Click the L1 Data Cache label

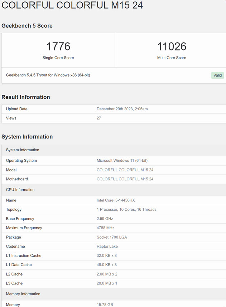(19, 265)
